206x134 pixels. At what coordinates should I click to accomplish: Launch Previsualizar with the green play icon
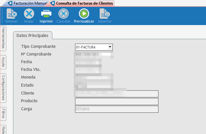tap(84, 14)
